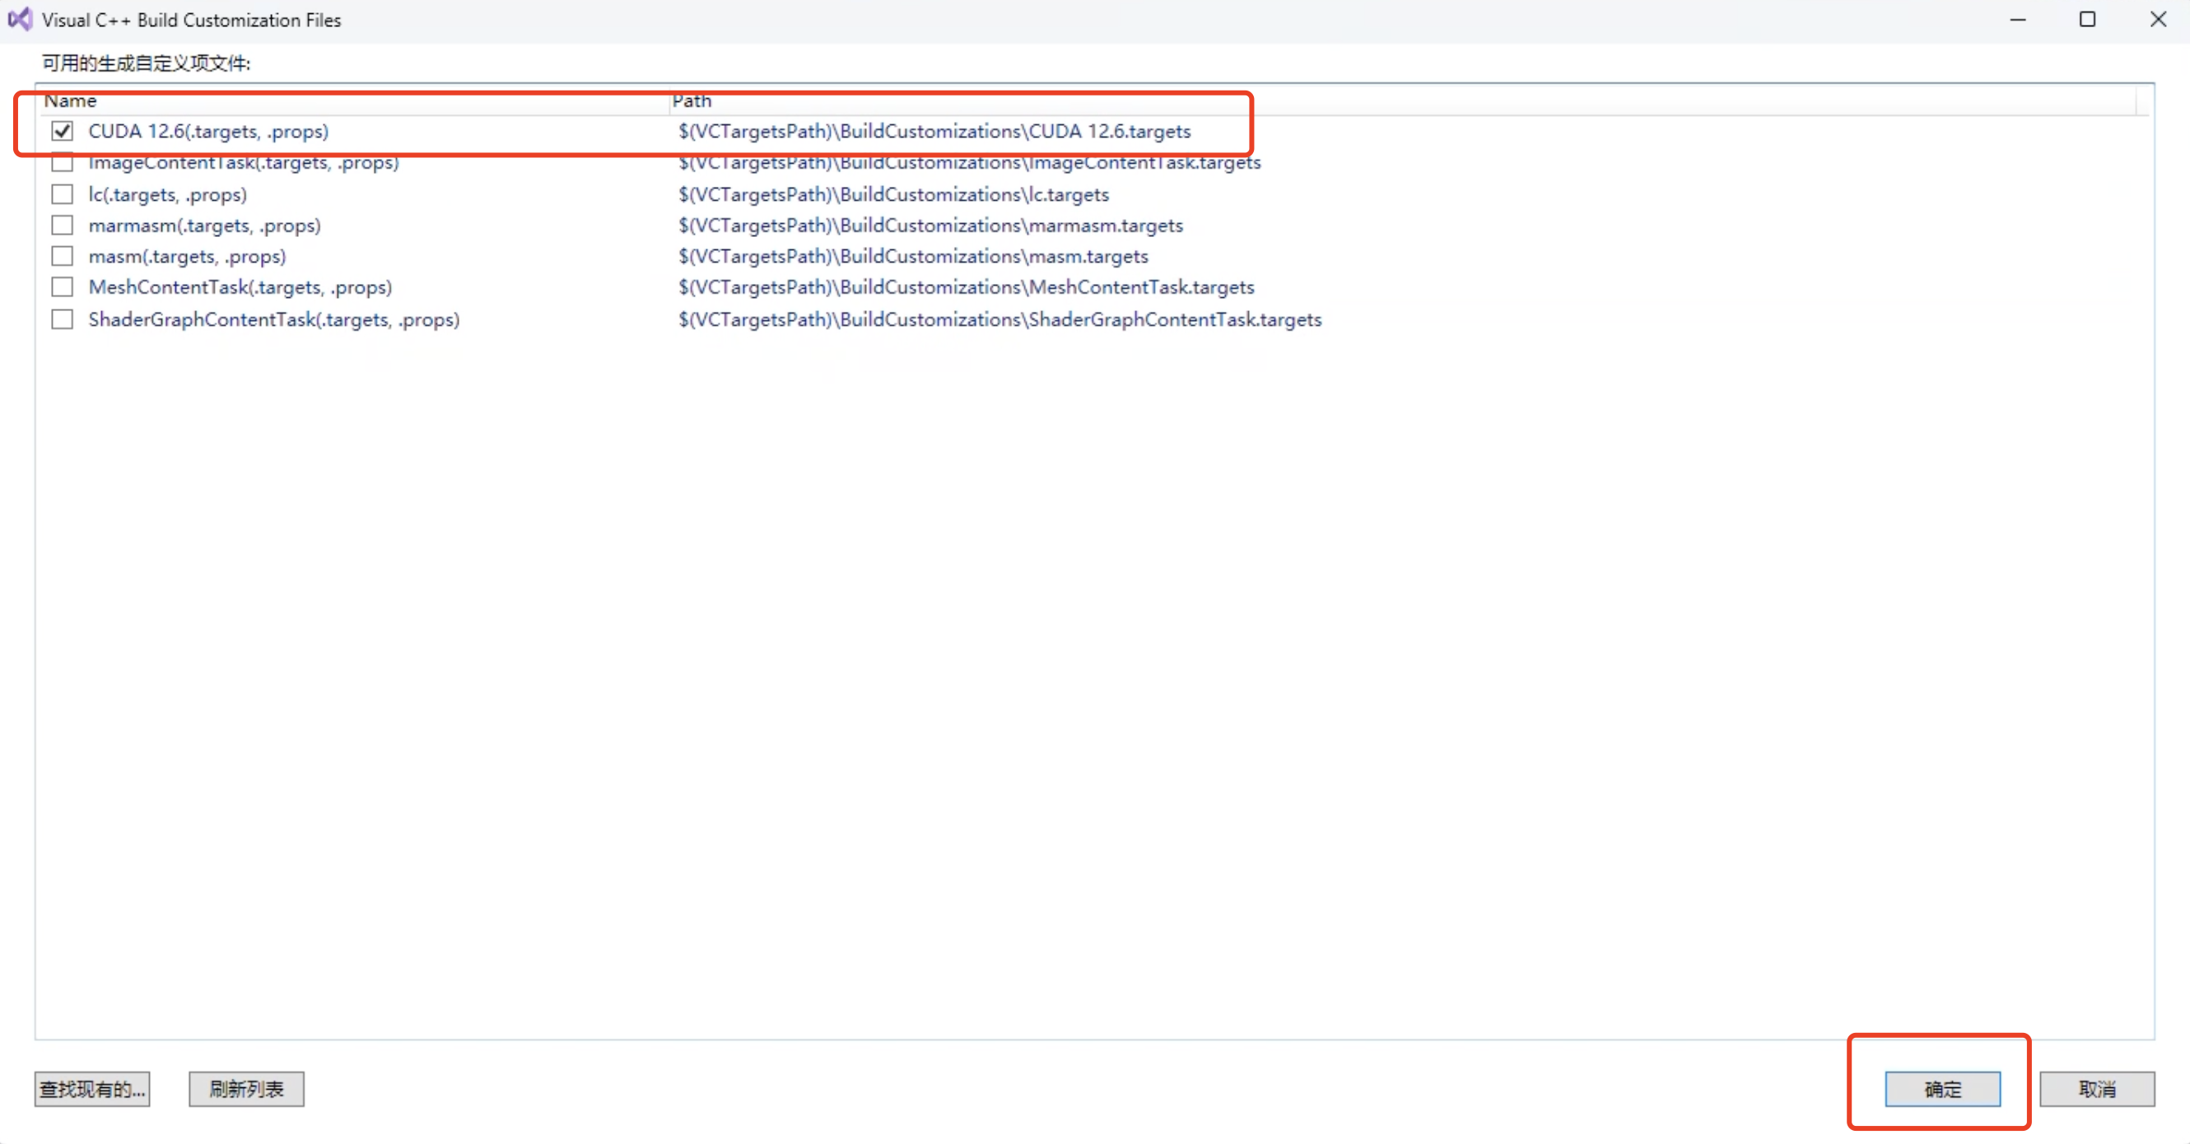Minimize the Build Customization Files dialog
Image resolution: width=2190 pixels, height=1144 pixels.
2017,20
